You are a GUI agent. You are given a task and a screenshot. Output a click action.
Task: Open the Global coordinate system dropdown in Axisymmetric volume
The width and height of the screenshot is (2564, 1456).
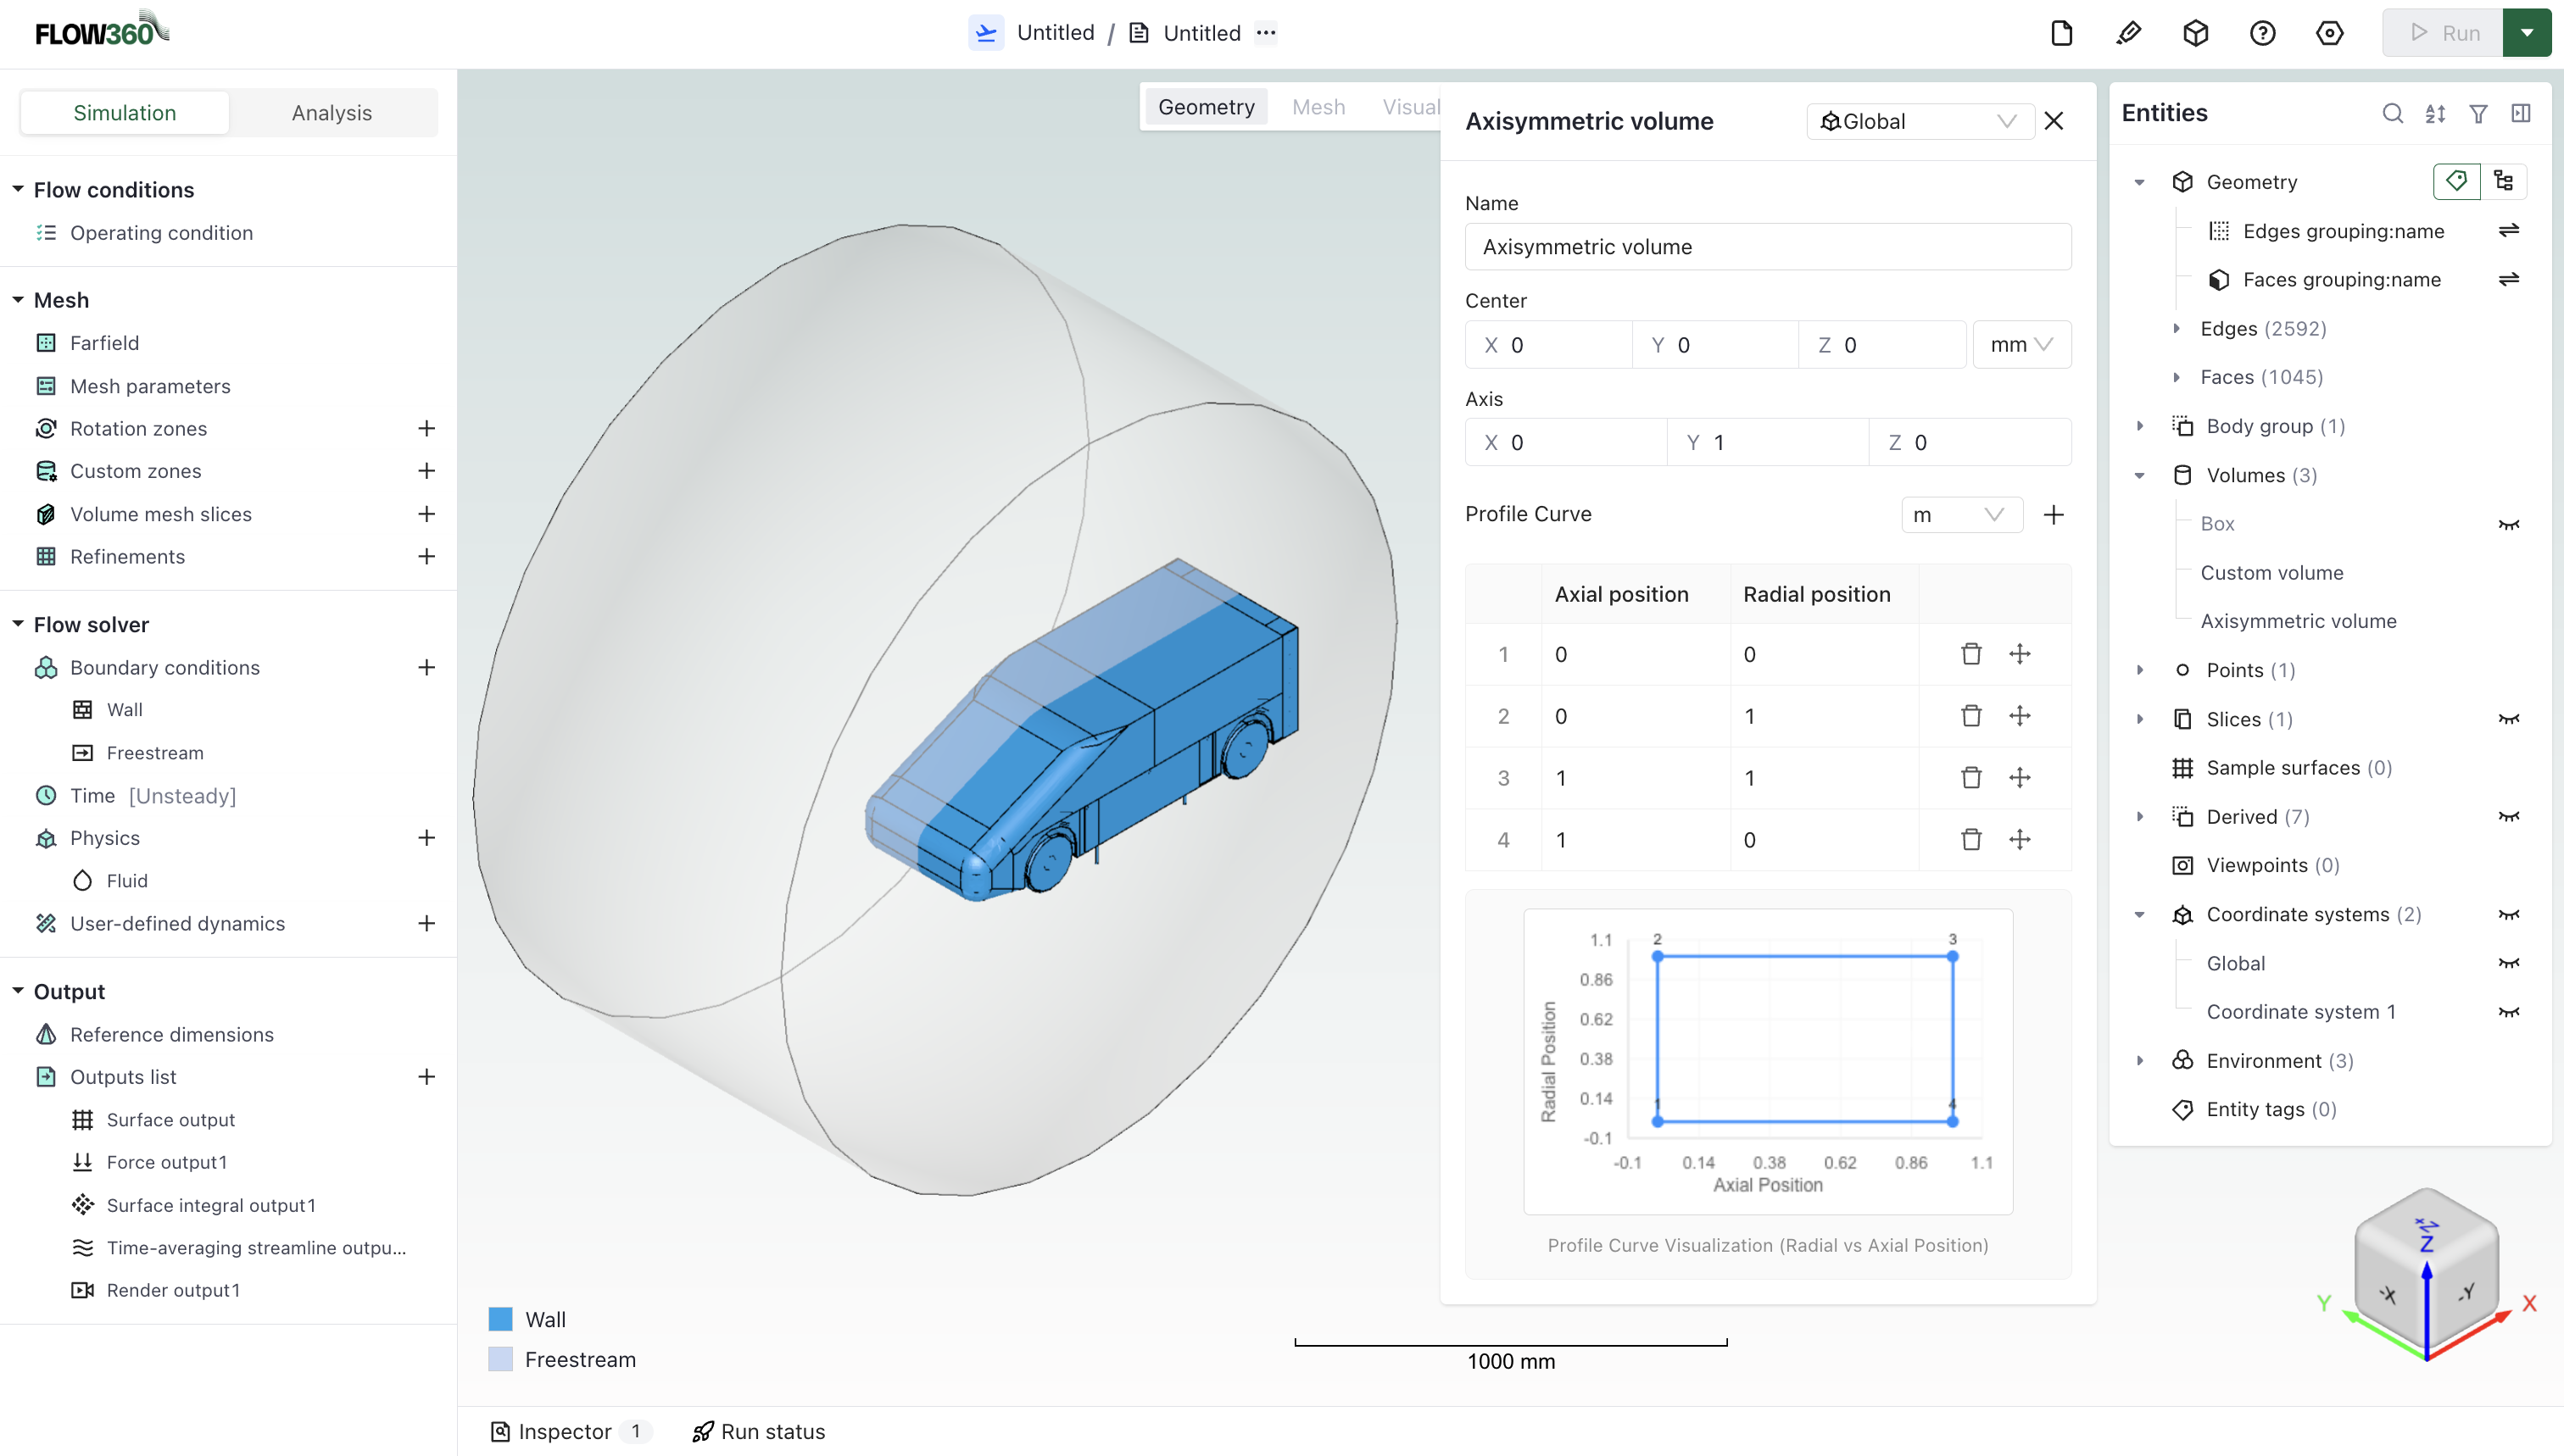pos(1919,120)
